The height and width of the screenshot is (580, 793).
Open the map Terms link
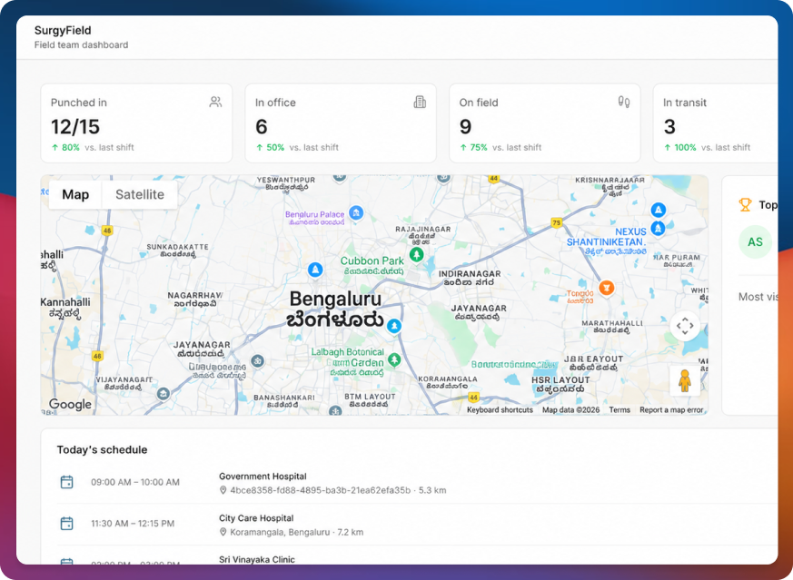(620, 409)
